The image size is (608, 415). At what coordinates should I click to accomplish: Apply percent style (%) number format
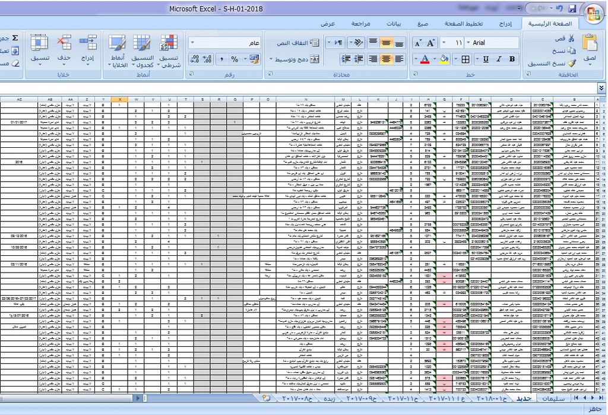click(x=234, y=59)
